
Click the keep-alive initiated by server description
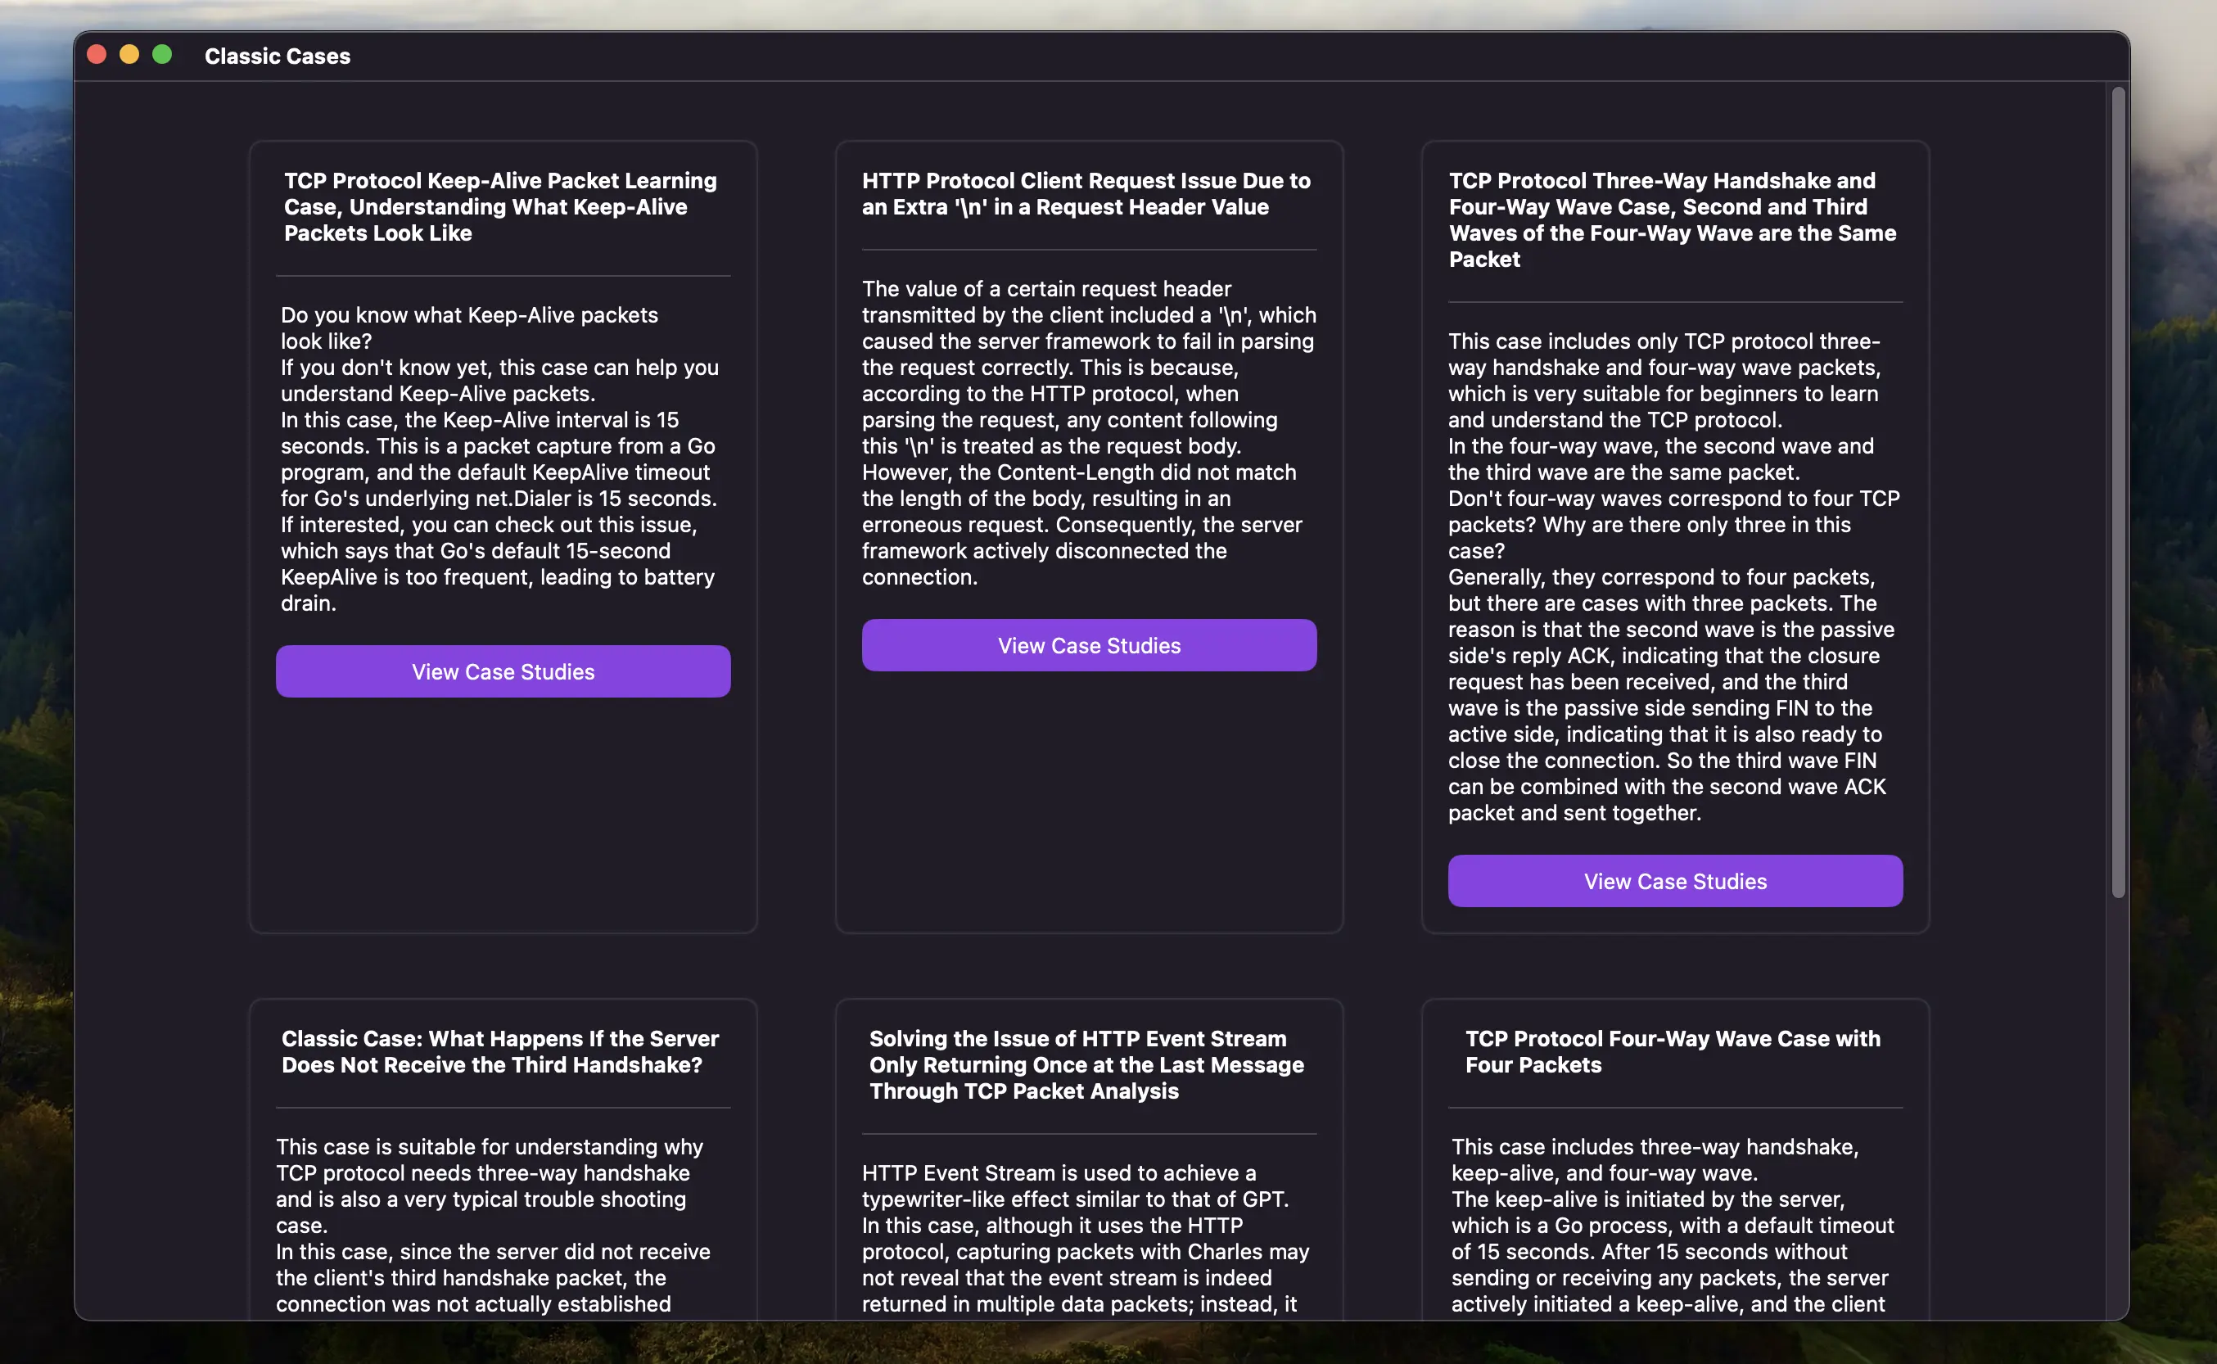(1673, 1224)
